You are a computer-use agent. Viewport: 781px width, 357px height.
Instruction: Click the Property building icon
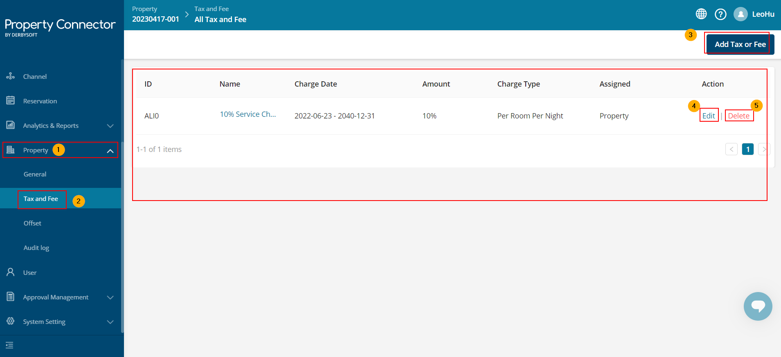click(x=11, y=150)
